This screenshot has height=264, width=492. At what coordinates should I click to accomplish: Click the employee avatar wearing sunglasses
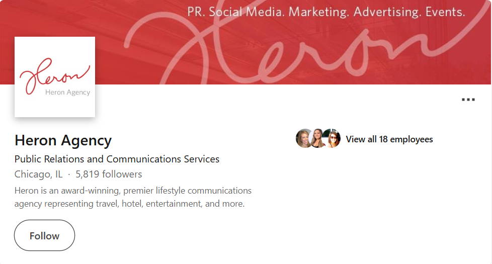pyautogui.click(x=333, y=138)
